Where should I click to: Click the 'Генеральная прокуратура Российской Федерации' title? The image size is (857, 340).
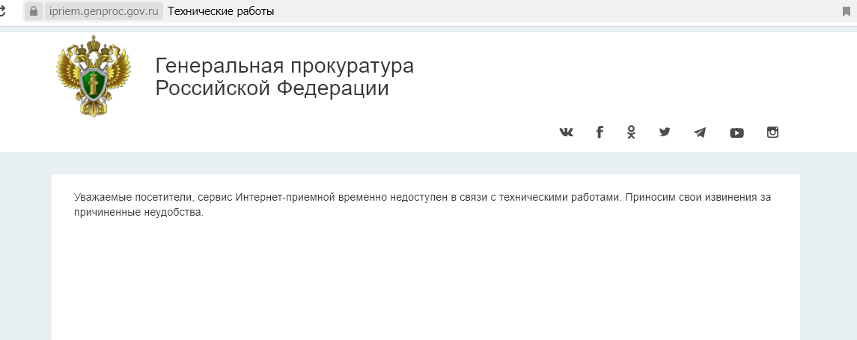point(284,77)
